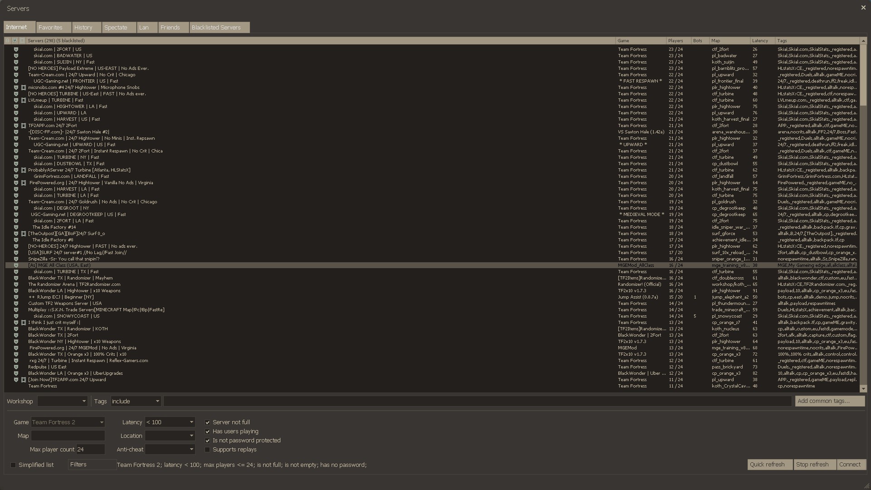Sort by password lock column icon
Viewport: 871px width, 490px height.
(x=7, y=41)
